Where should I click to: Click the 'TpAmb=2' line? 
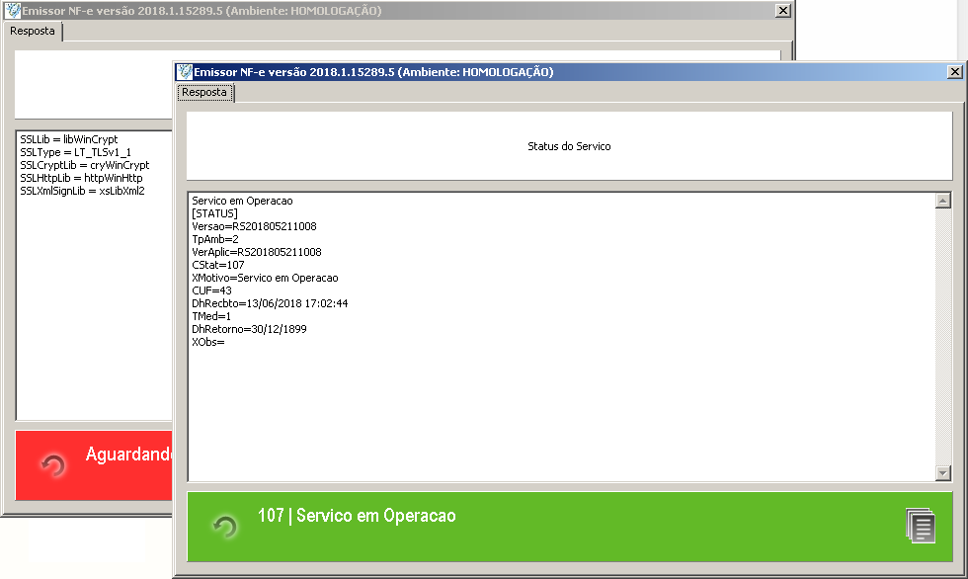[215, 239]
